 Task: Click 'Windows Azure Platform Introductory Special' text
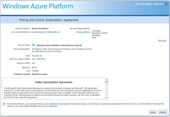(59, 45)
